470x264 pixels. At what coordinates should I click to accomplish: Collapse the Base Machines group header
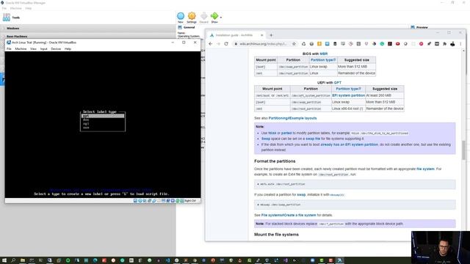click(17, 36)
